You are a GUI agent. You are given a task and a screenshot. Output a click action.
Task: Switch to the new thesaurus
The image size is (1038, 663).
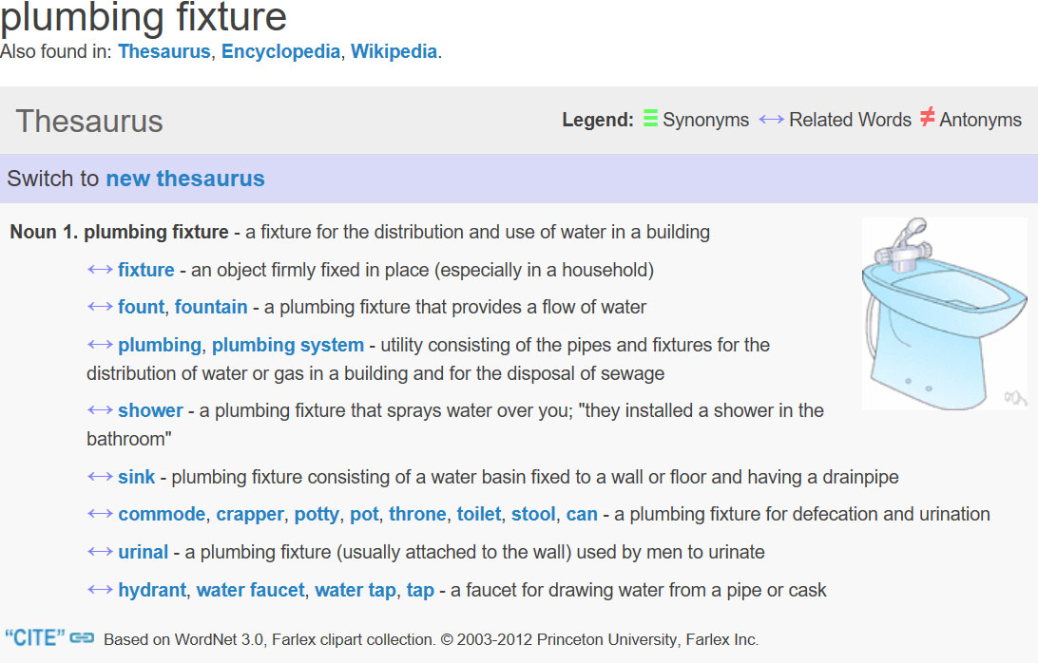pyautogui.click(x=185, y=179)
